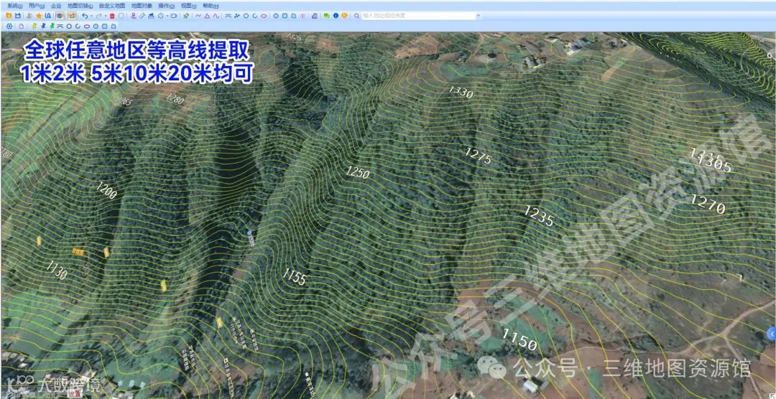776x399 pixels.
Task: Expand the redo history dropdown arrow
Action: [x=106, y=16]
